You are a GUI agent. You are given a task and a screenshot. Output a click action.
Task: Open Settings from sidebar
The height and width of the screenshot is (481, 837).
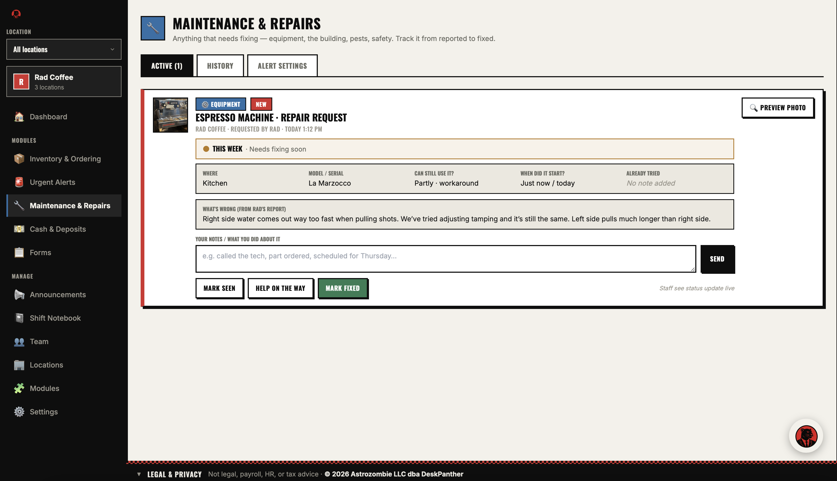point(64,412)
